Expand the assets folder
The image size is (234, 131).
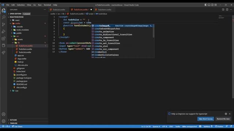point(28,40)
